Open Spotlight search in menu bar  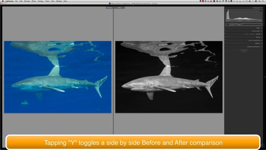click(259, 1)
